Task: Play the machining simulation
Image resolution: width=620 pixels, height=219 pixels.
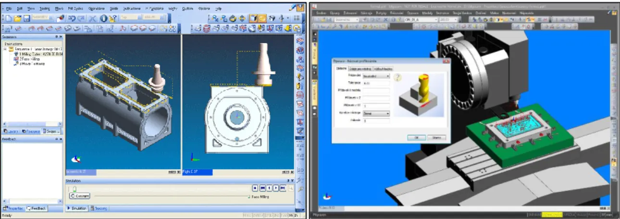Action: click(276, 188)
